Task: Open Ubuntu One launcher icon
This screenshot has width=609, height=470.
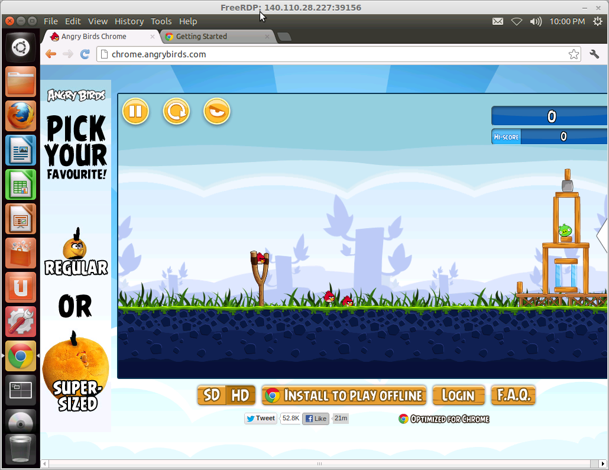Action: pos(21,287)
